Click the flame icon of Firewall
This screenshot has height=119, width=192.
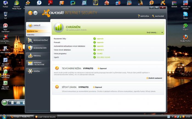pyautogui.click(x=30, y=56)
